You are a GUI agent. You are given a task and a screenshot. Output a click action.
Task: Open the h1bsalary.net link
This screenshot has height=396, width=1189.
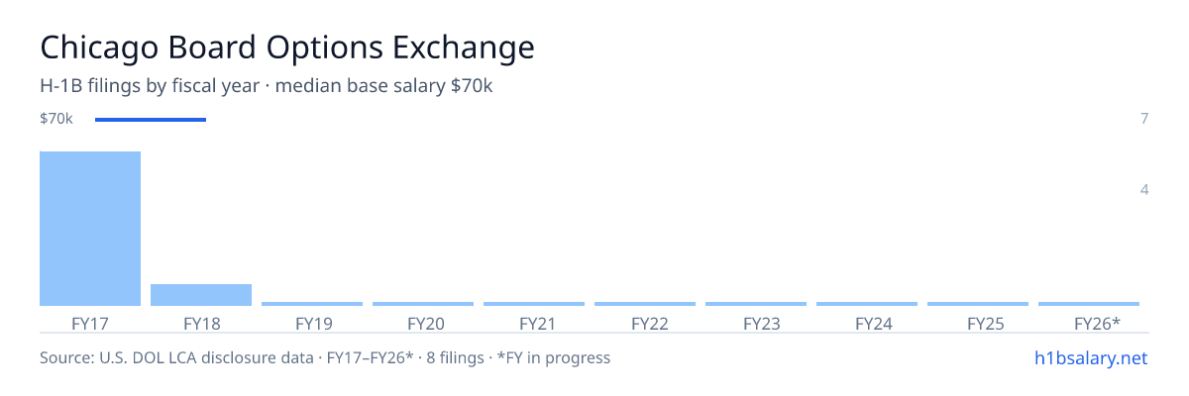(x=1090, y=357)
